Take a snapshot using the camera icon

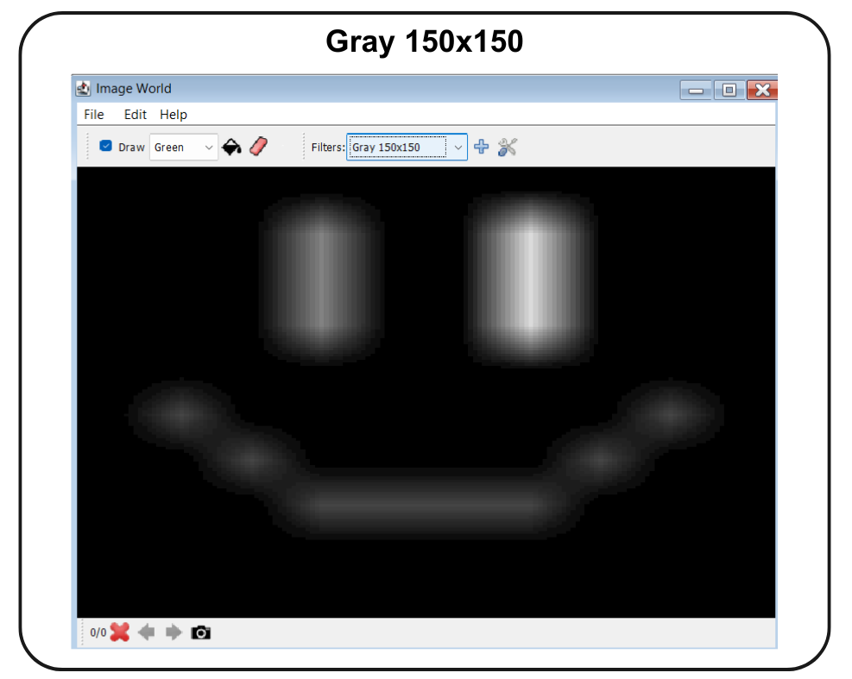point(201,632)
